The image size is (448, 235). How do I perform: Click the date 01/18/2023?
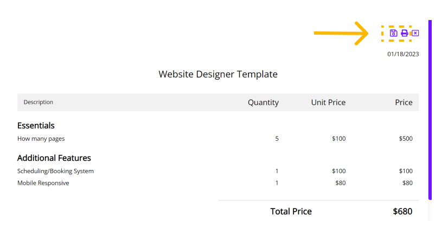point(403,54)
